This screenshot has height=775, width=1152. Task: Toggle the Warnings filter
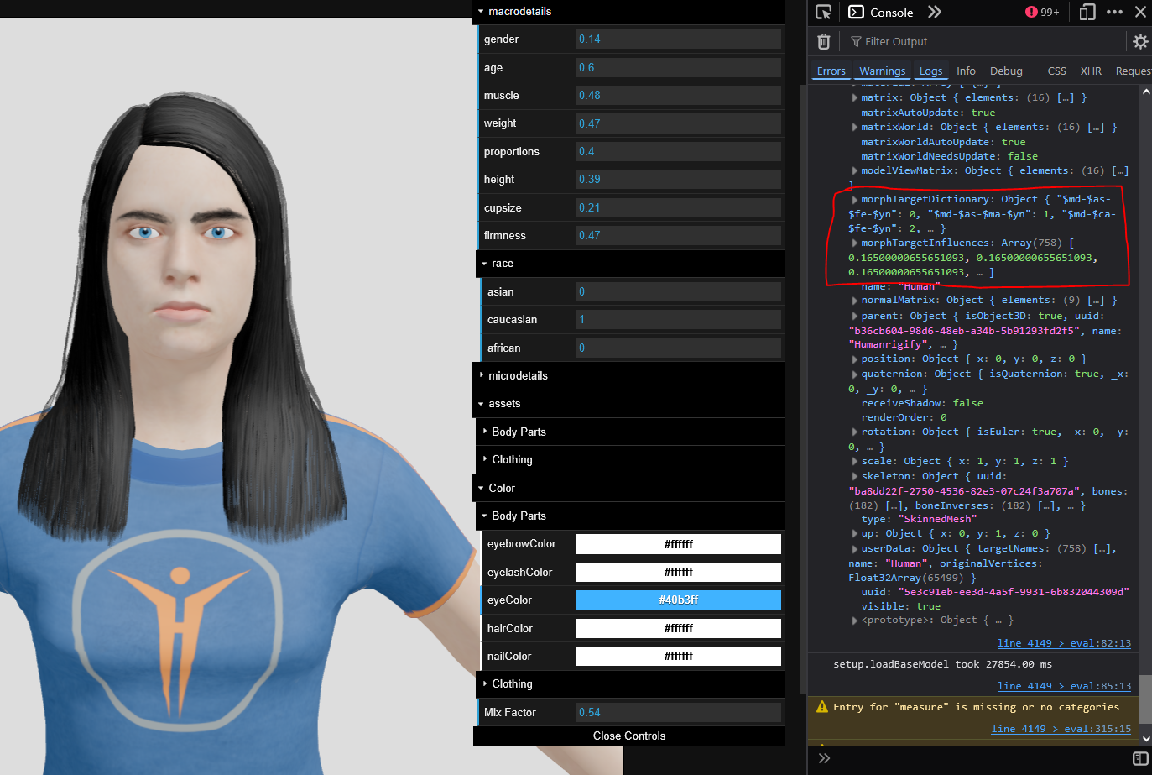(883, 71)
